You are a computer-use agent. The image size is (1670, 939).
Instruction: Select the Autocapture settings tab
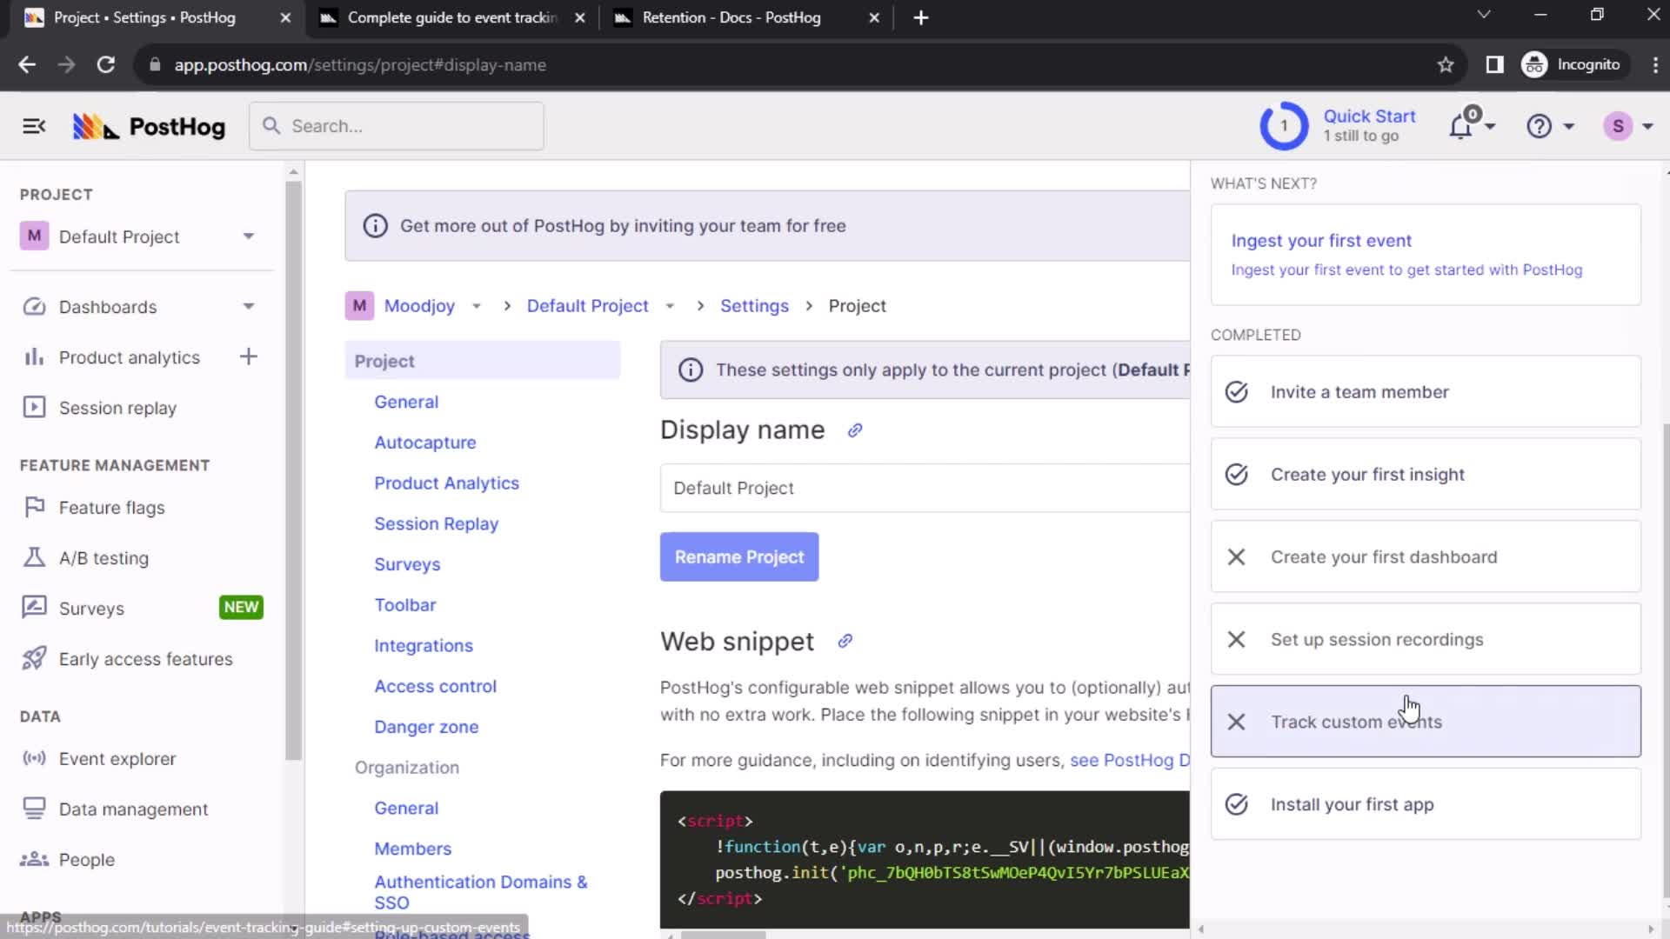(424, 442)
